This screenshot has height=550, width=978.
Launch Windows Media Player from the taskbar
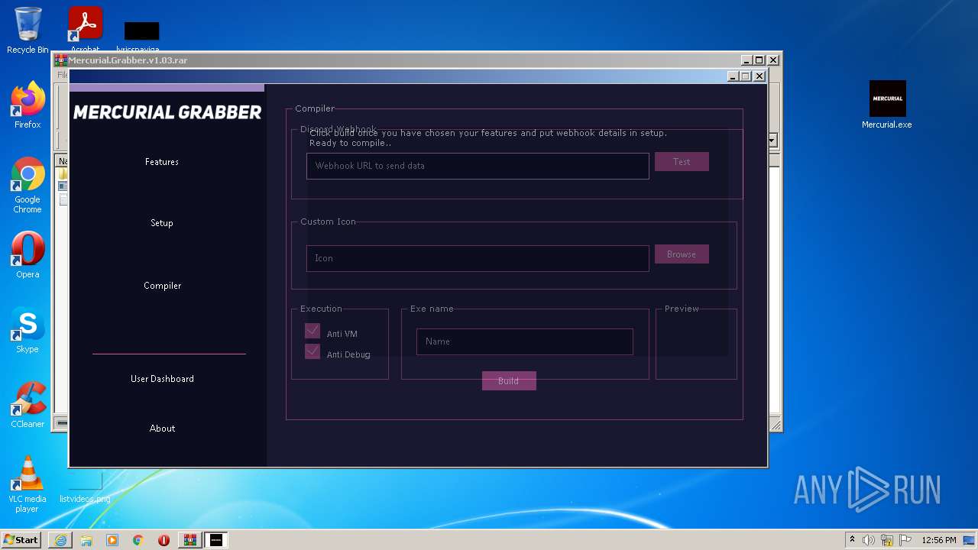click(x=112, y=540)
